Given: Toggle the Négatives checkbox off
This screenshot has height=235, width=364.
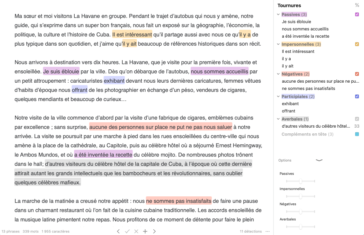Looking at the screenshot, I should click(357, 74).
